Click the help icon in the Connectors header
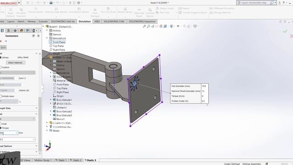Viewport: 293px width, 165px height. [38, 36]
